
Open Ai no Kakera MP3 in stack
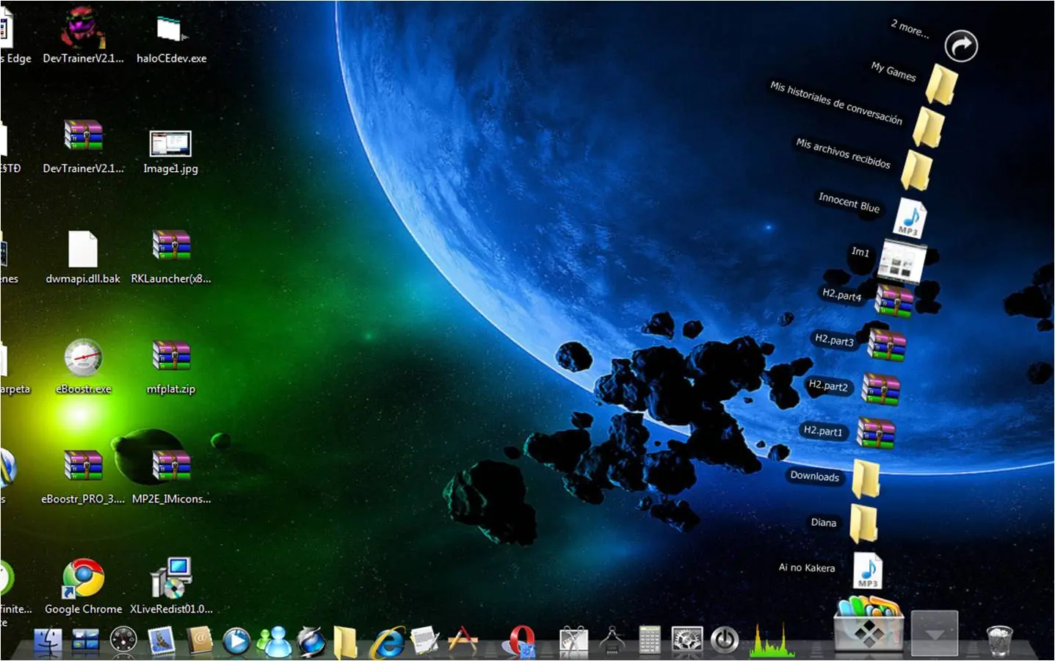point(868,570)
